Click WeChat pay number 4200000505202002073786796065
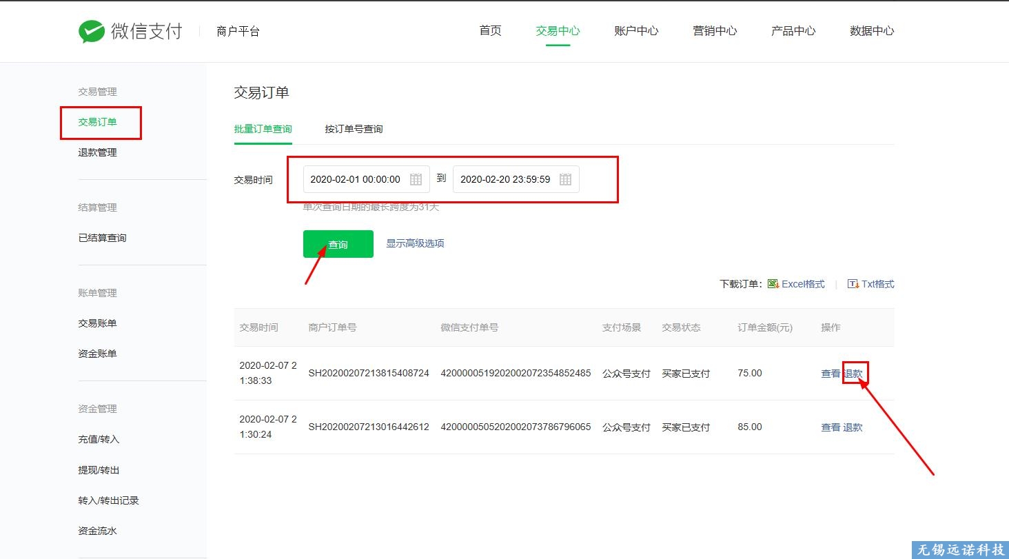 click(516, 427)
